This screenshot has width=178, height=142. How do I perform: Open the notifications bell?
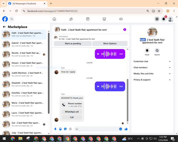point(164,19)
